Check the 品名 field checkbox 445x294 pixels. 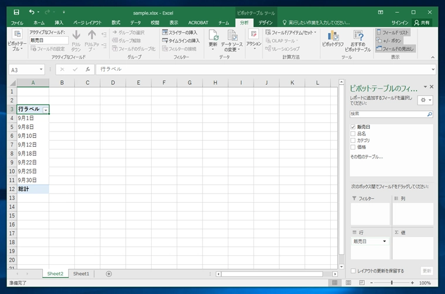(353, 134)
